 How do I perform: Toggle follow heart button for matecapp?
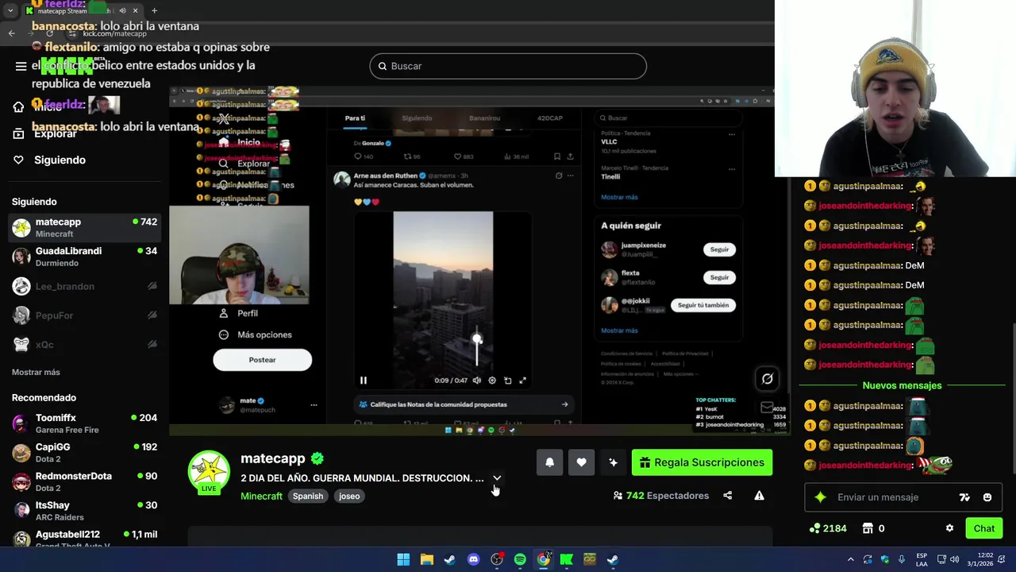coord(581,462)
